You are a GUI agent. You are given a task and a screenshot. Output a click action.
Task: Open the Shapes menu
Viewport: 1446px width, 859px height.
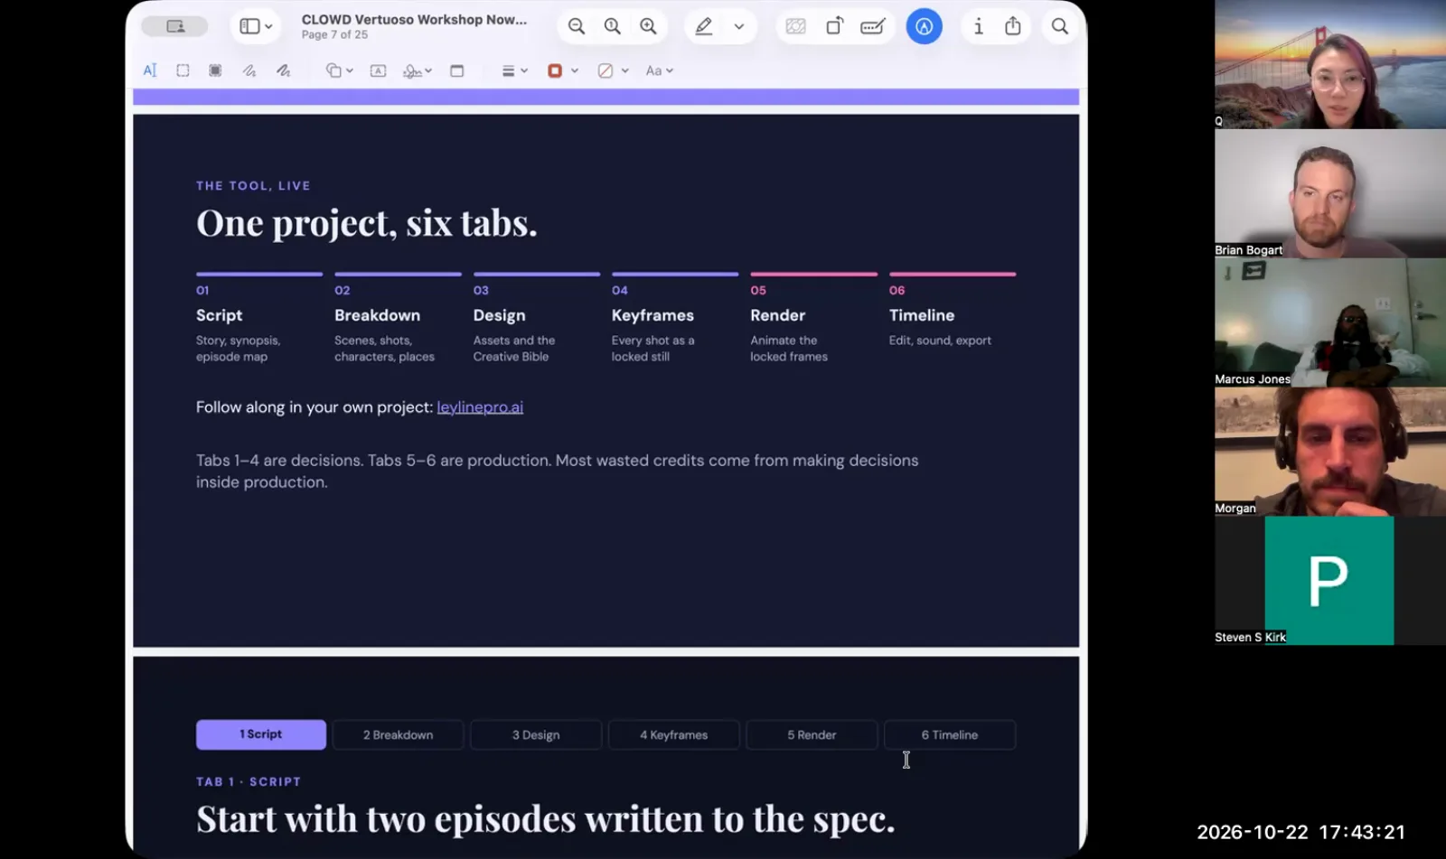click(339, 70)
